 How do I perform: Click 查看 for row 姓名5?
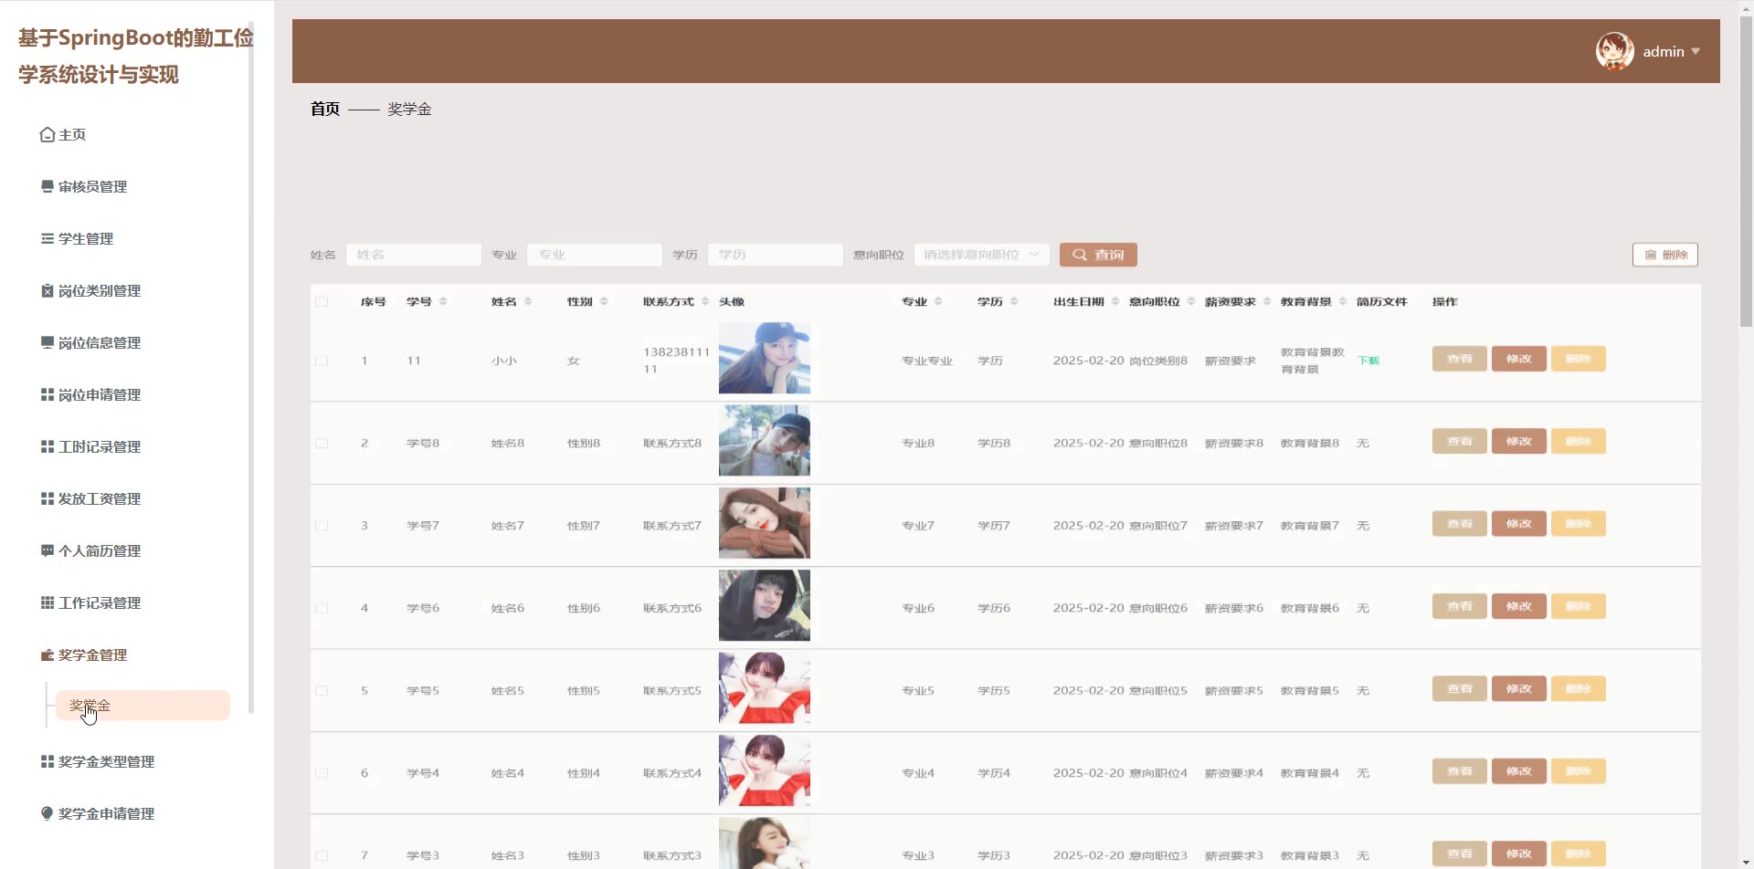pos(1460,688)
